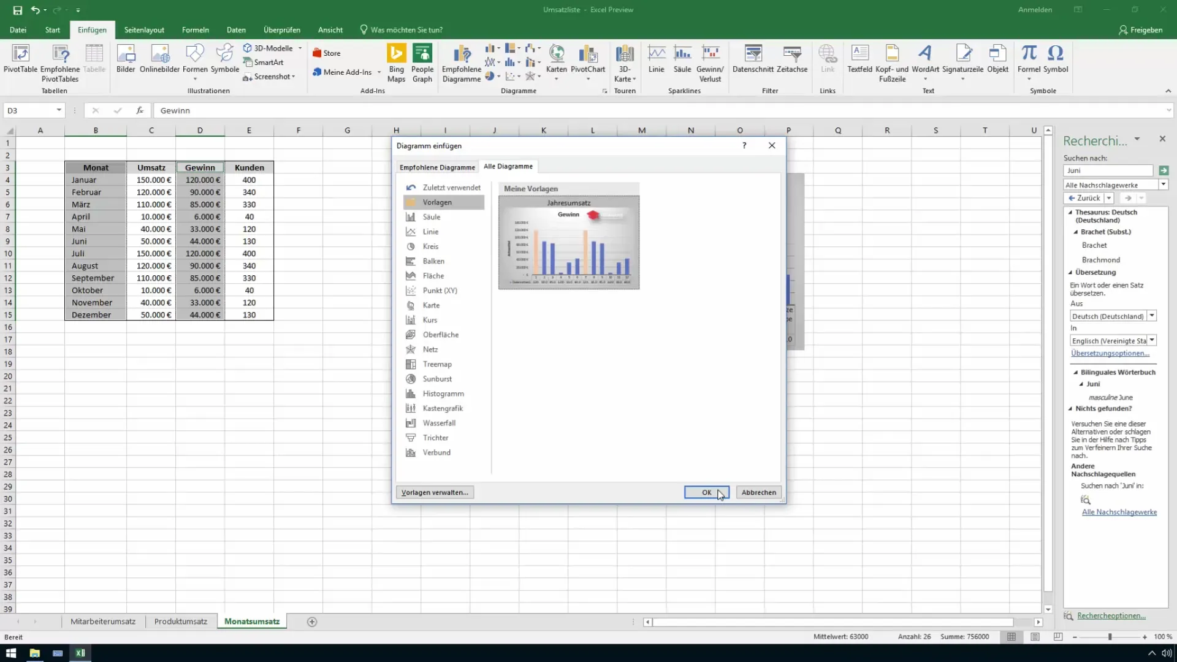Click the Suchen nach input field
The image size is (1177, 662).
(1108, 170)
